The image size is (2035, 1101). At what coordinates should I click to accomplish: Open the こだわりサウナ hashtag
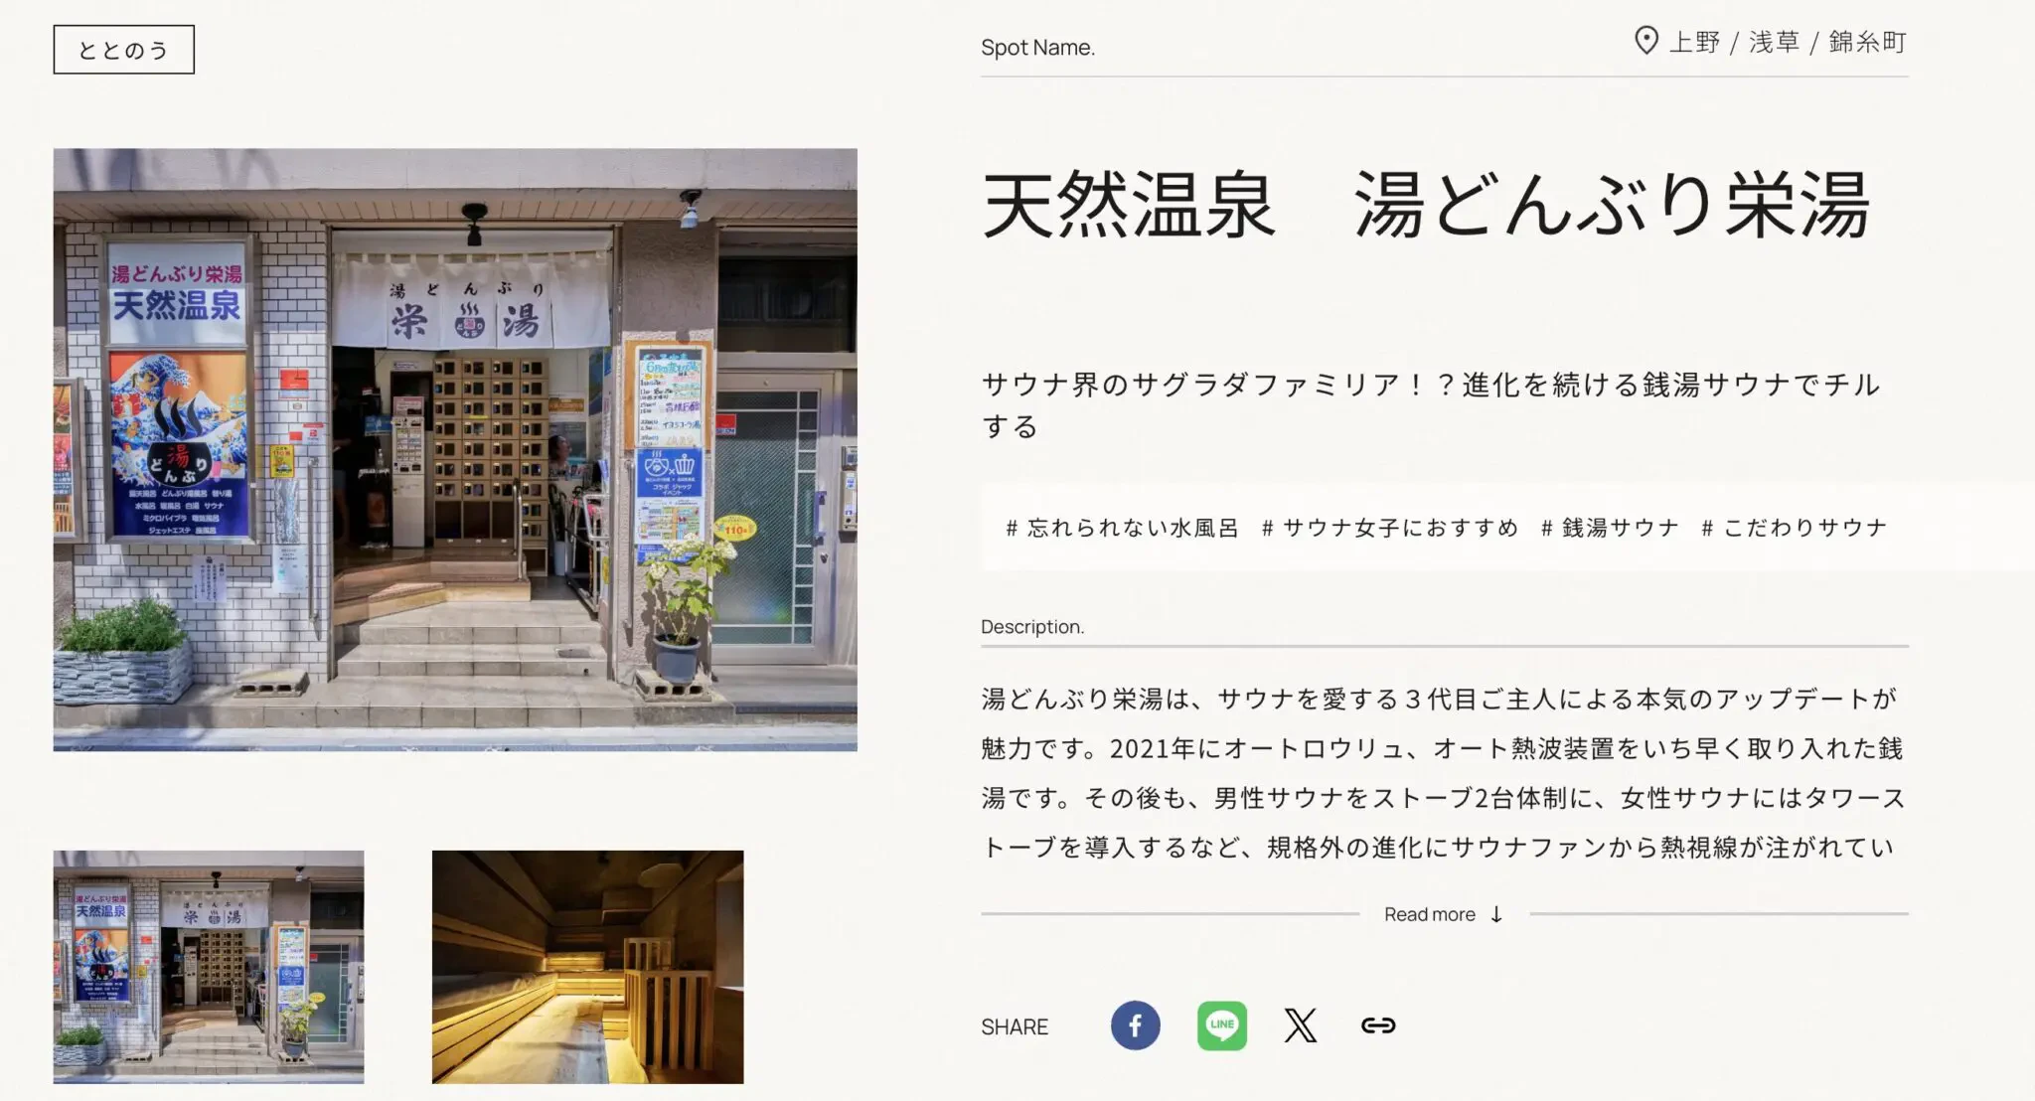[1794, 528]
